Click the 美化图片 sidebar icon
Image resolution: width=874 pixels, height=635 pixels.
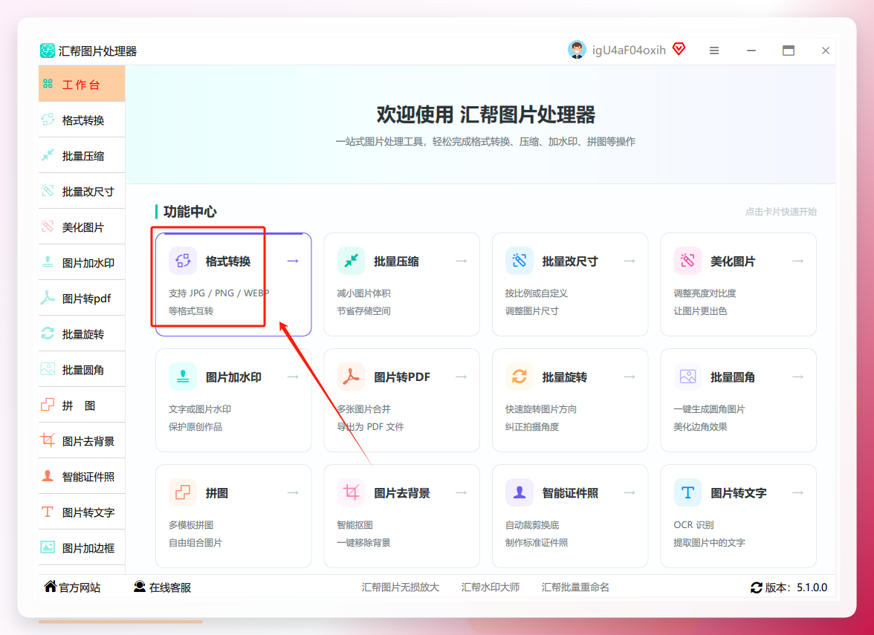pyautogui.click(x=48, y=227)
